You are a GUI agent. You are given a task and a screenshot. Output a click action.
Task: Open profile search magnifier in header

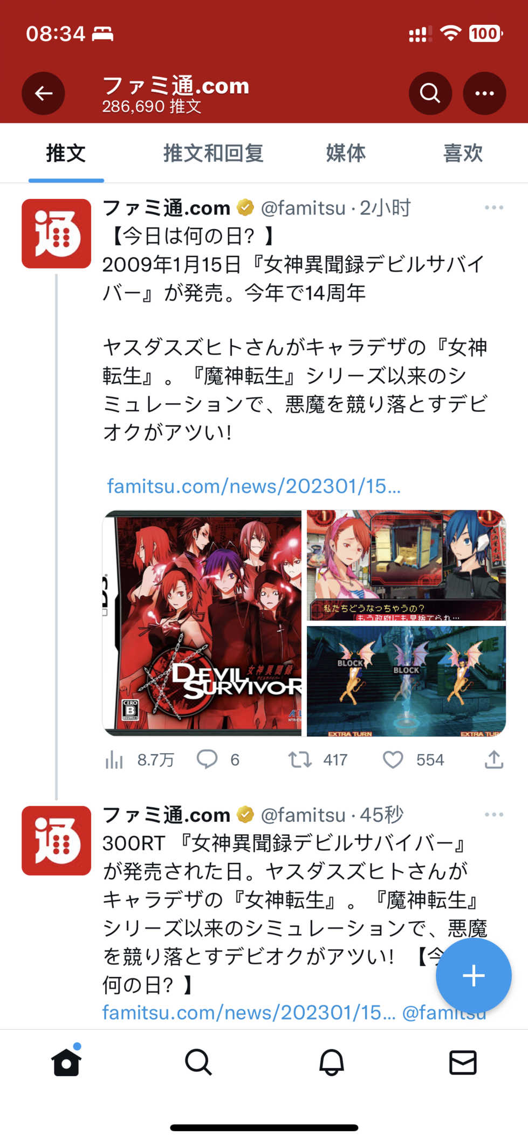(430, 93)
